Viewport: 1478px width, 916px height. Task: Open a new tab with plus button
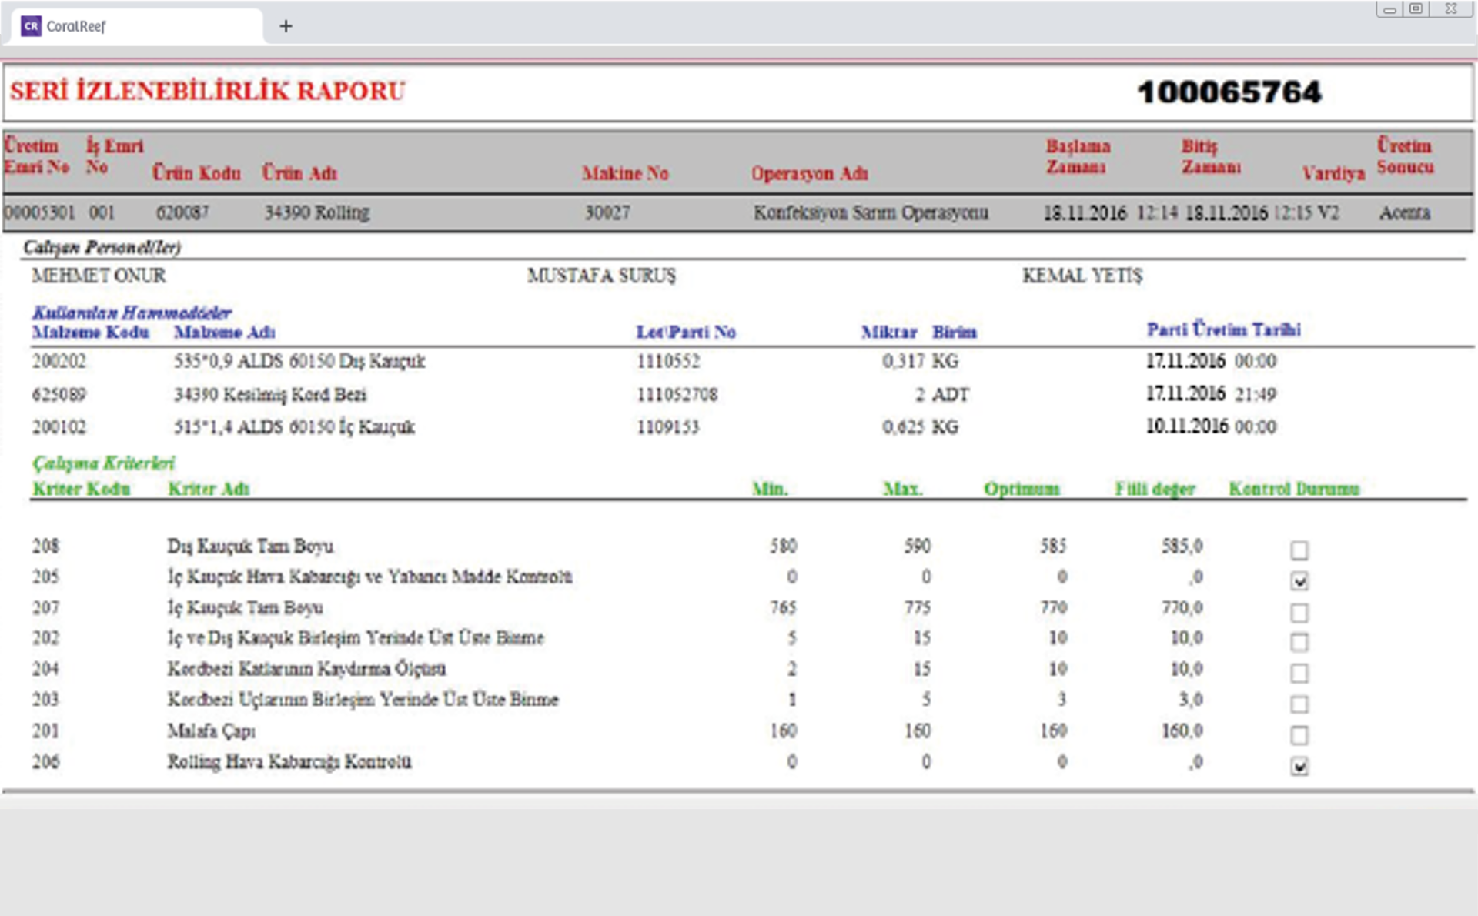coord(286,26)
